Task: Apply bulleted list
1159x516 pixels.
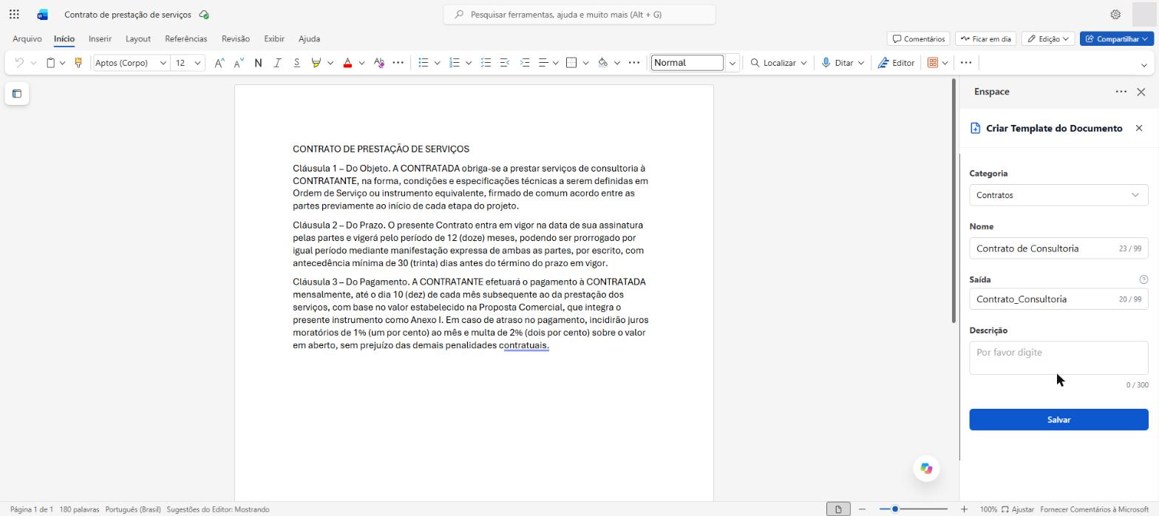Action: [x=424, y=63]
